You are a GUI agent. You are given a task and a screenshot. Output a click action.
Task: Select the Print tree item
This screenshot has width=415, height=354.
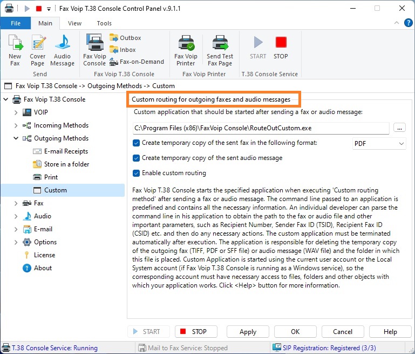click(45, 177)
